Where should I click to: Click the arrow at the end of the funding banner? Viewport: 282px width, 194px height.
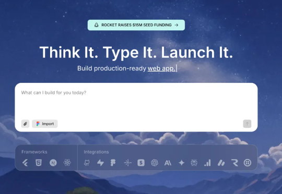[177, 25]
